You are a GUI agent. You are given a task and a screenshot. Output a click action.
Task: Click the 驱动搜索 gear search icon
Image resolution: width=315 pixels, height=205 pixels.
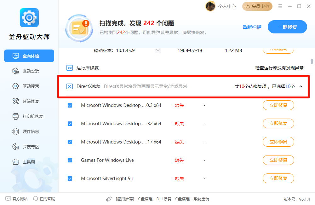(x=16, y=86)
